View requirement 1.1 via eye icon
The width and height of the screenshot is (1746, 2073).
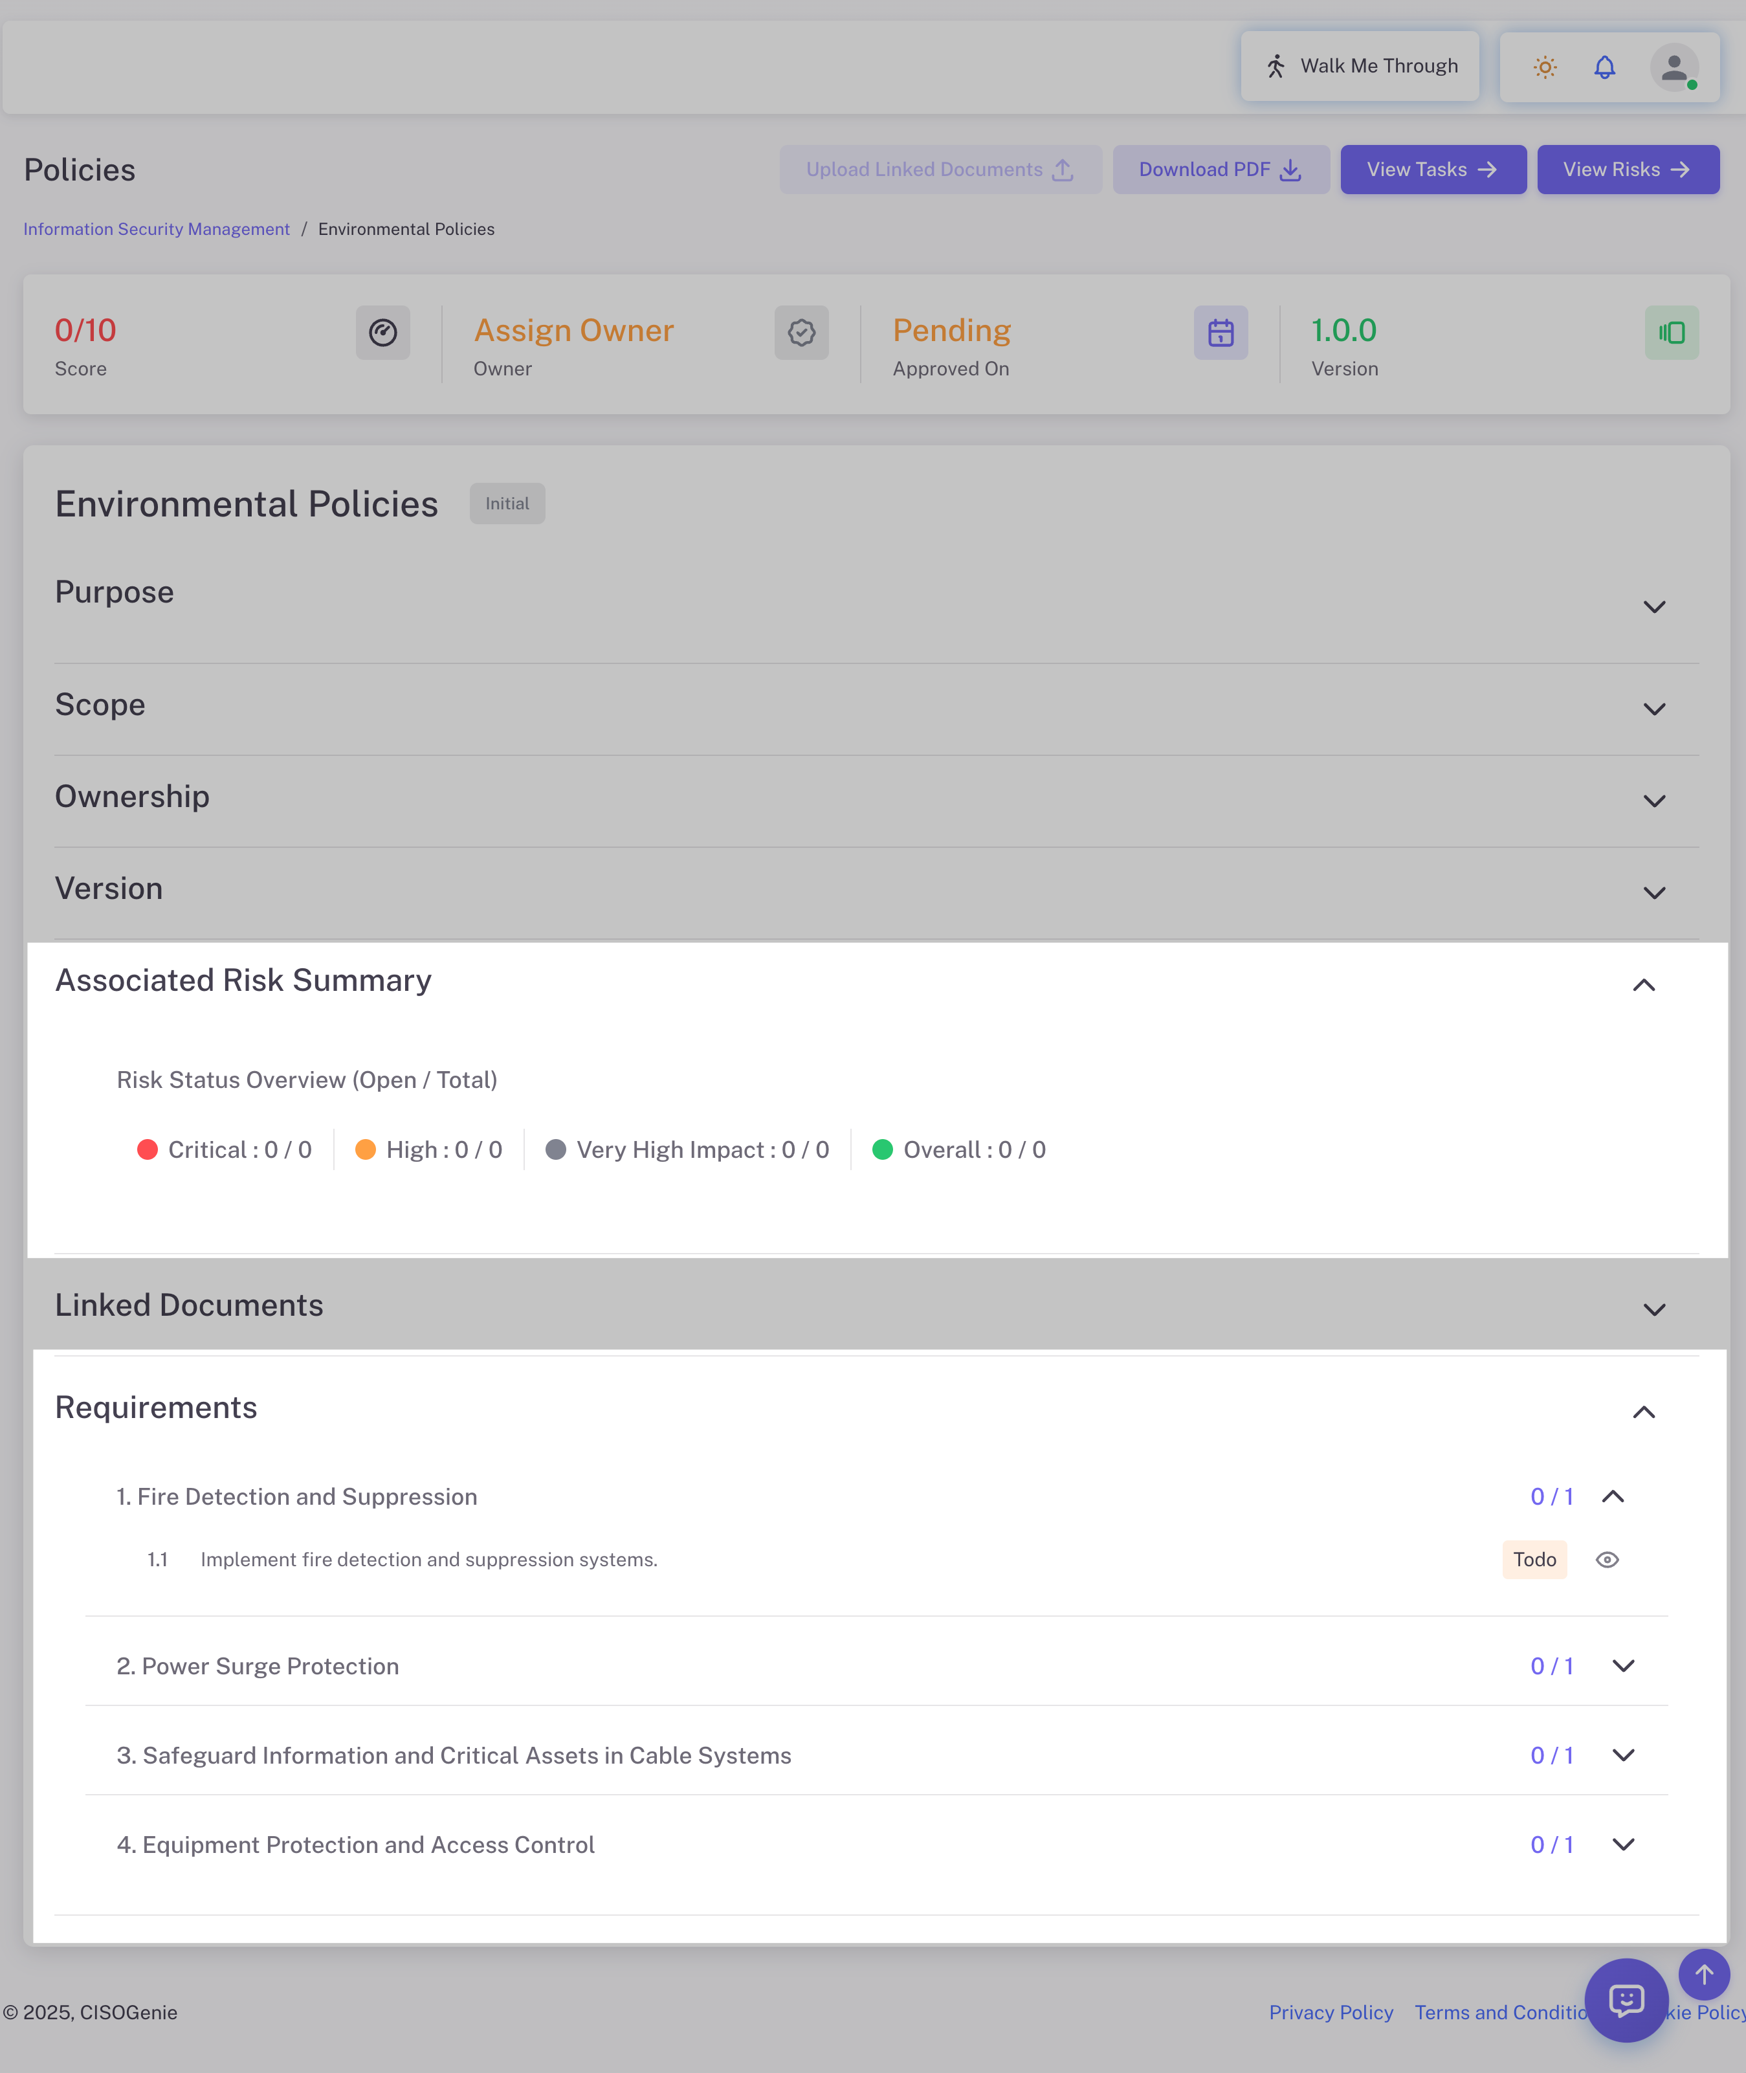pyautogui.click(x=1606, y=1559)
